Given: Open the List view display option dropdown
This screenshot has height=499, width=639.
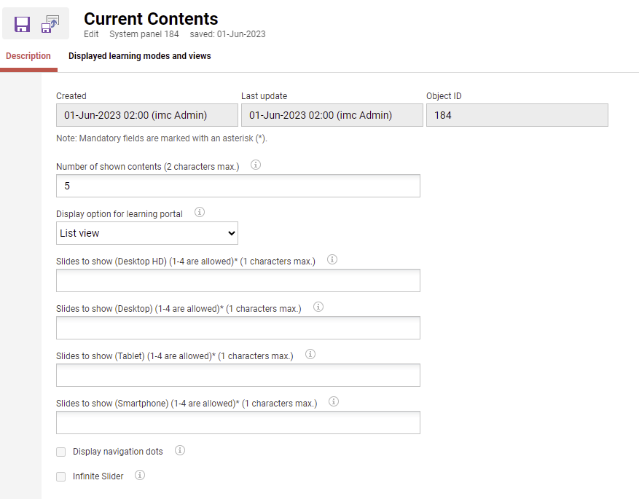Looking at the screenshot, I should 147,233.
